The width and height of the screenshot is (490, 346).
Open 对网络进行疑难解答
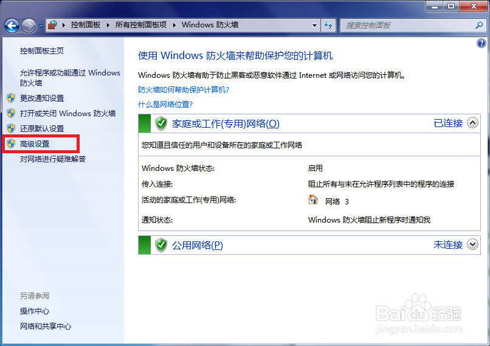pyautogui.click(x=53, y=159)
